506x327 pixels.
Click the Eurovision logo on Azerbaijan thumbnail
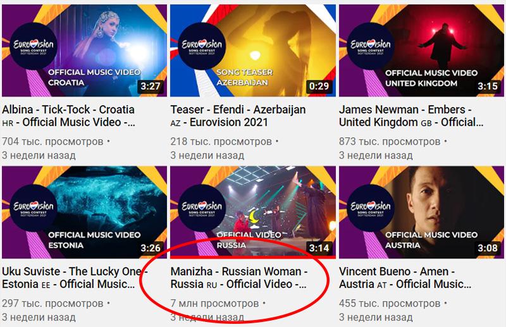[x=202, y=46]
